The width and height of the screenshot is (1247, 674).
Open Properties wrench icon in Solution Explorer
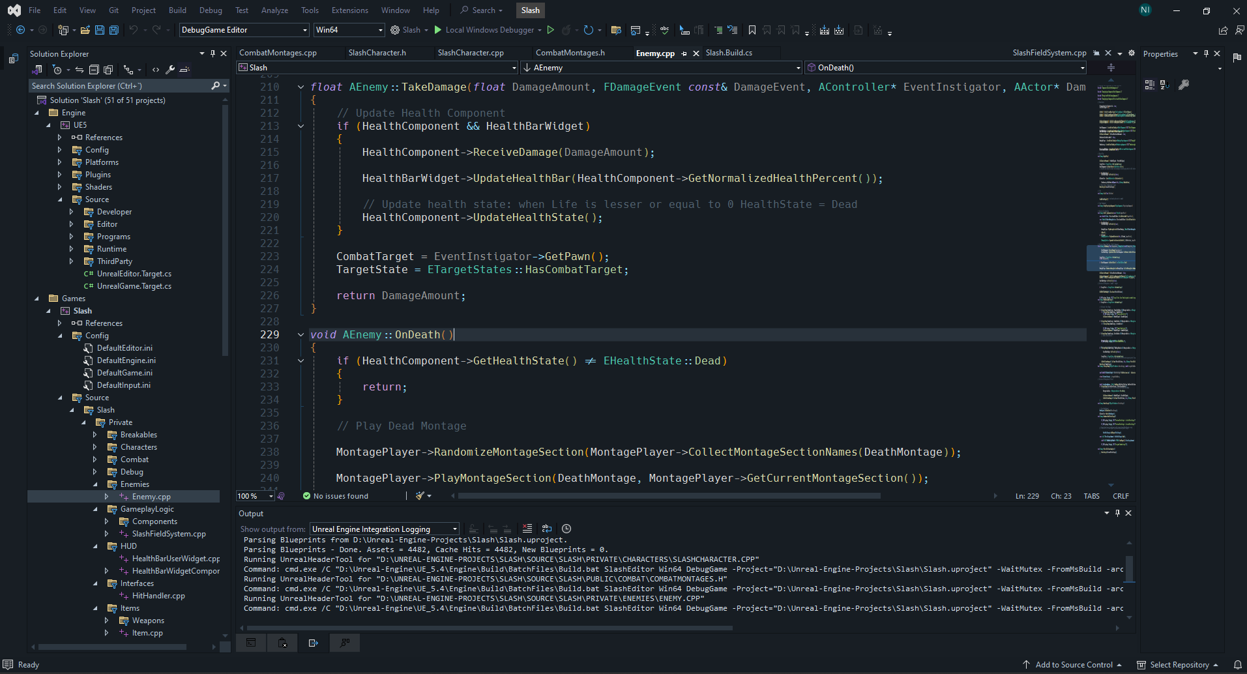[x=170, y=70]
